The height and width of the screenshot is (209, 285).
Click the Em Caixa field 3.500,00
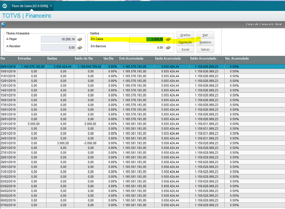[x=147, y=39]
